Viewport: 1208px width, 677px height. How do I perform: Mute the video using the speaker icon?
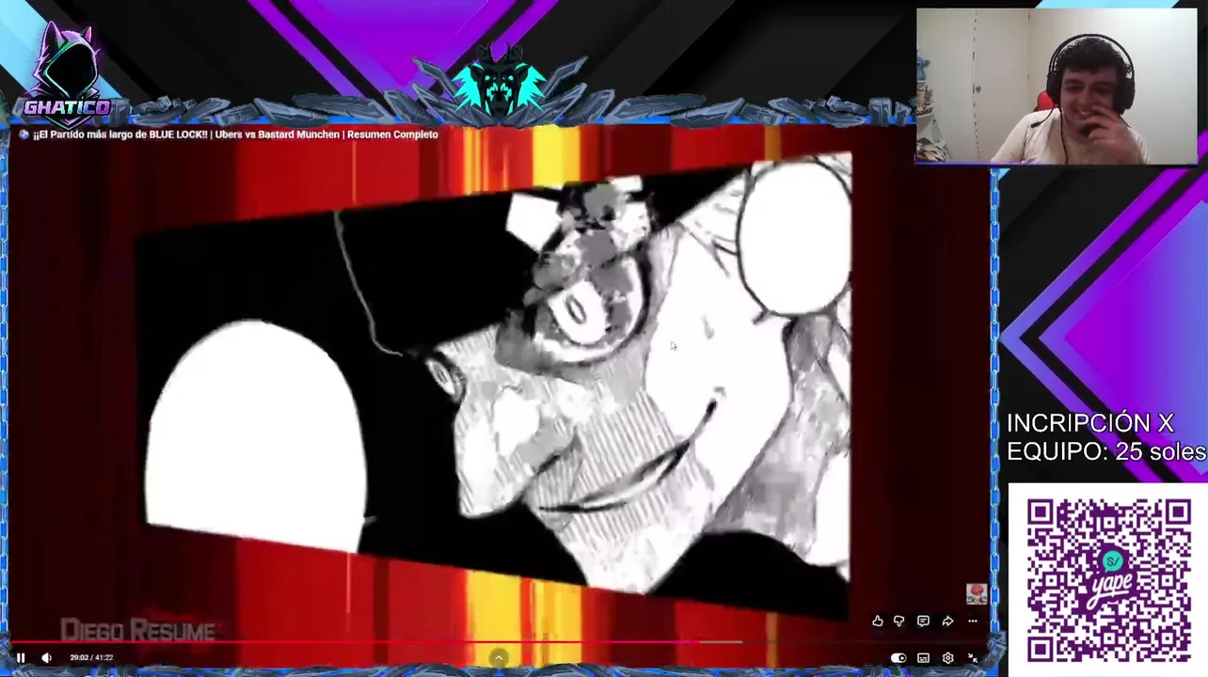pyautogui.click(x=46, y=657)
